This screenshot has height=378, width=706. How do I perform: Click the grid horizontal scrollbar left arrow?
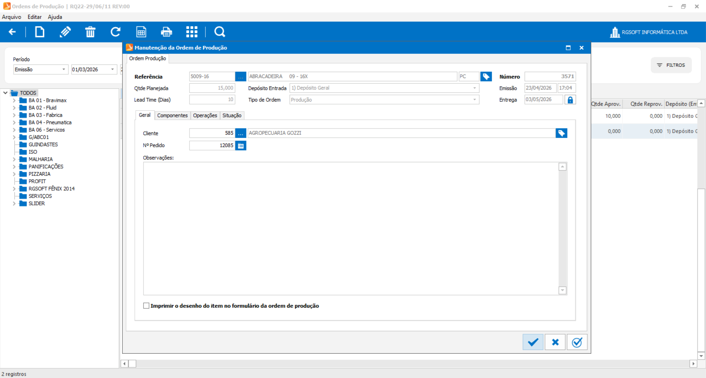124,364
